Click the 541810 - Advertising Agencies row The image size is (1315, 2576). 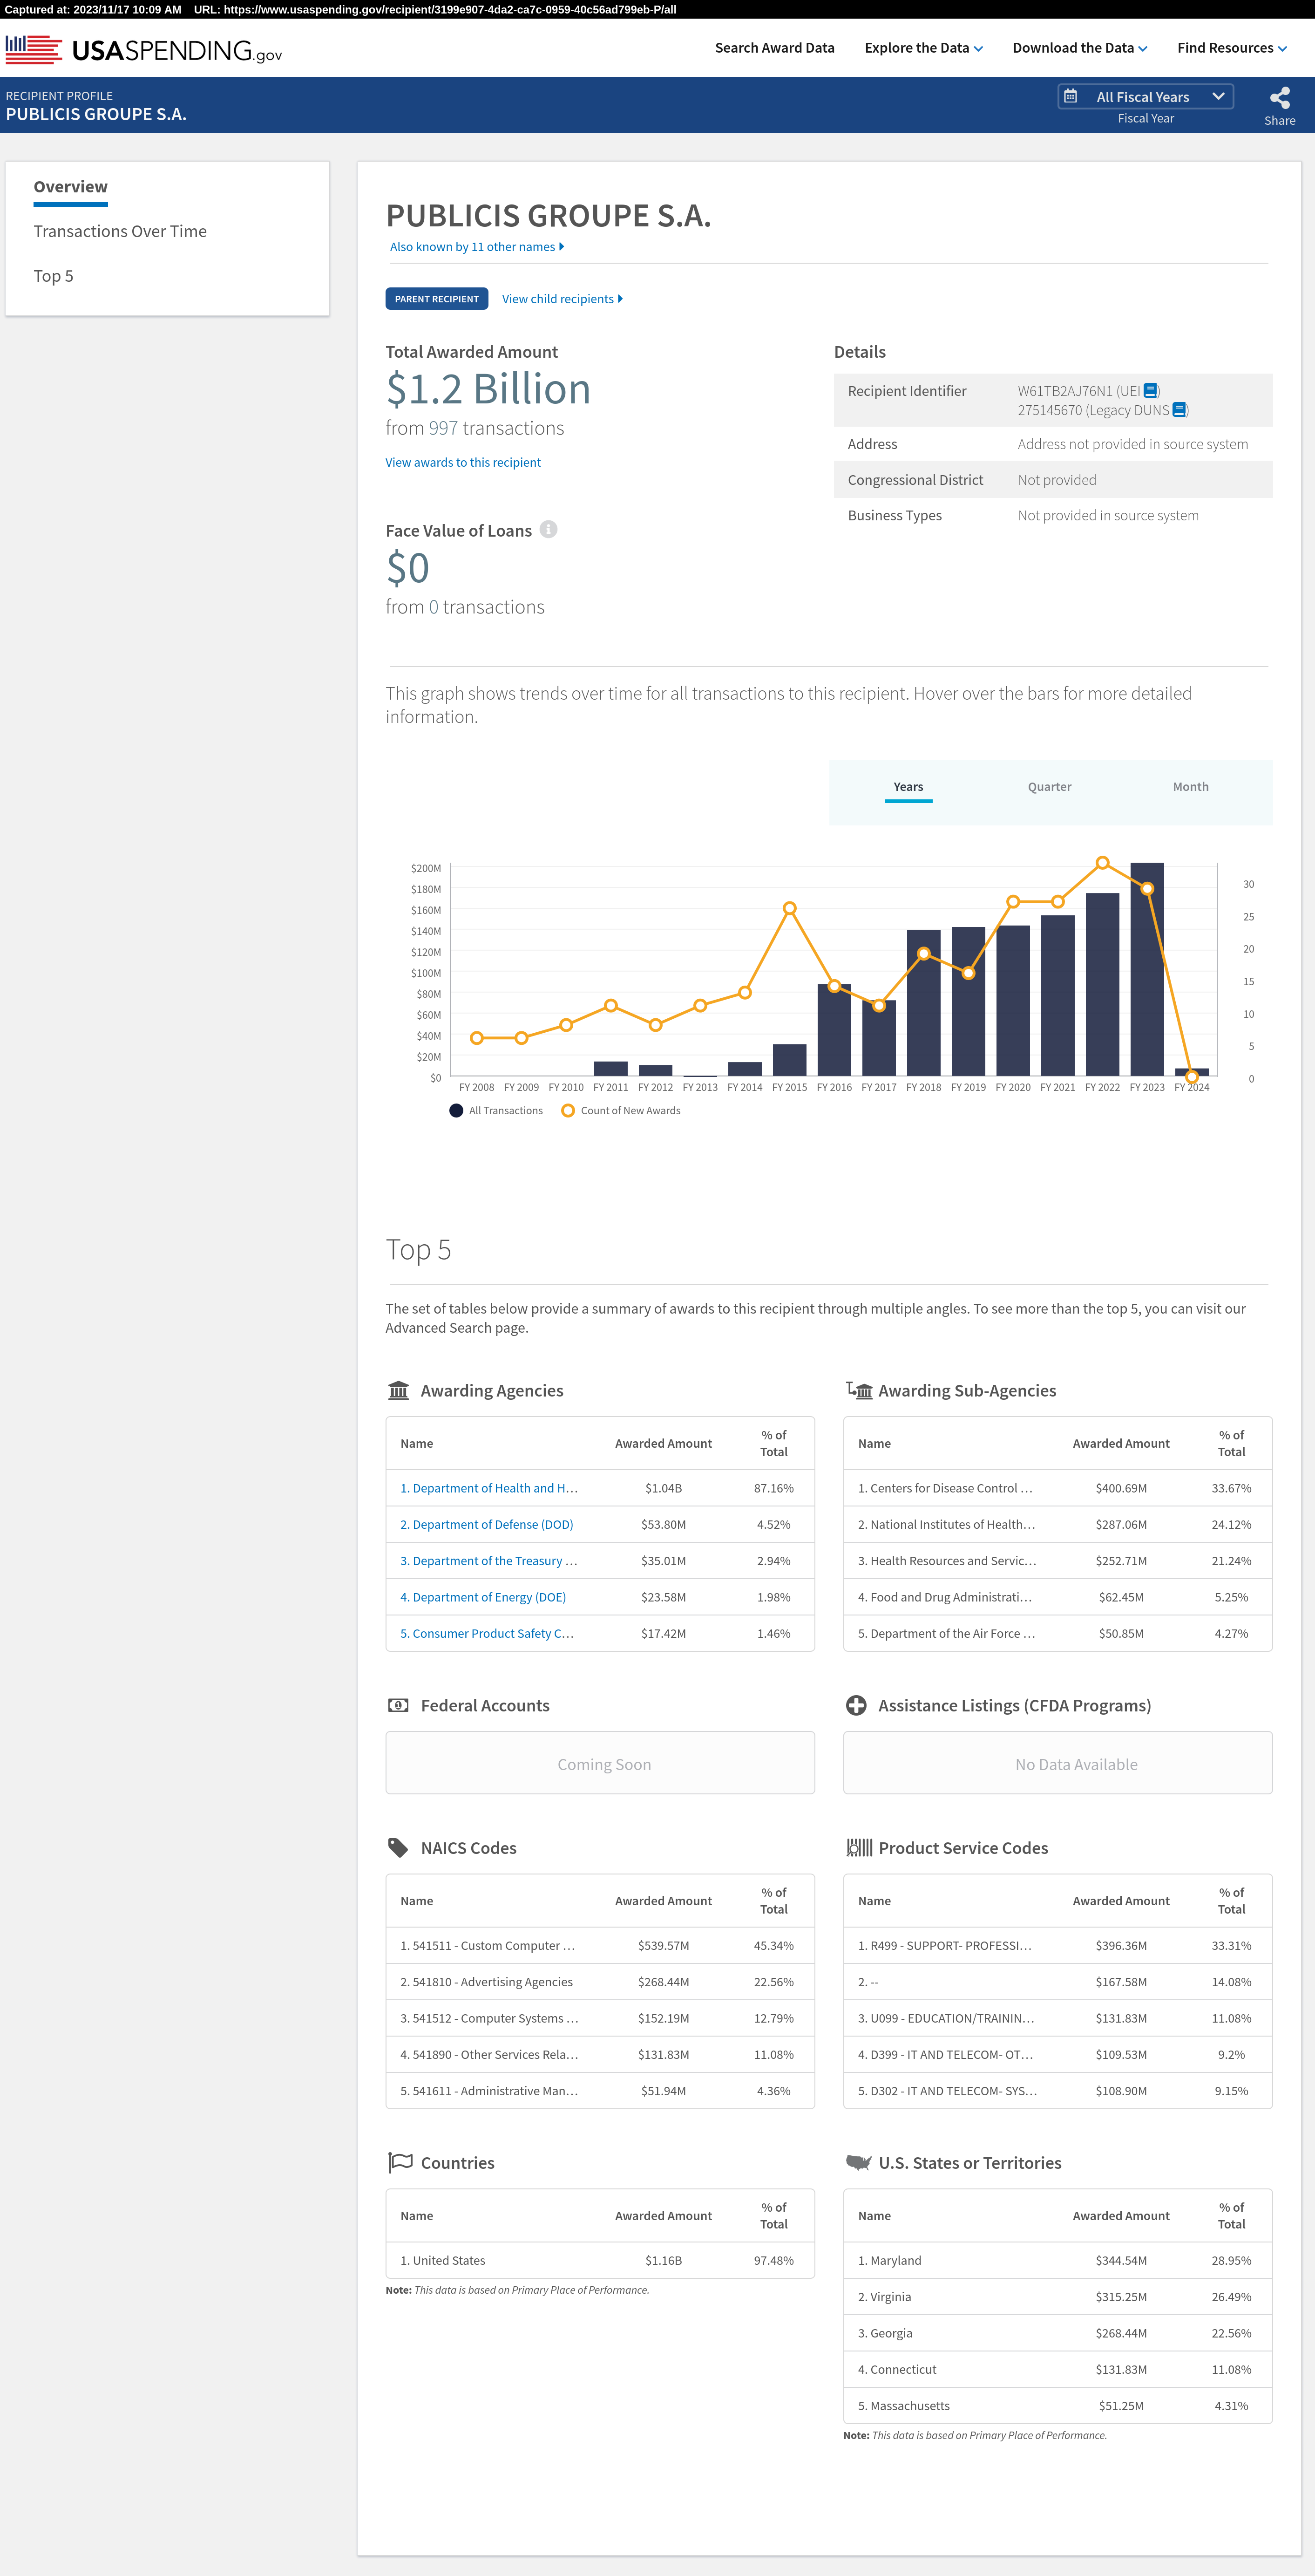(600, 1982)
